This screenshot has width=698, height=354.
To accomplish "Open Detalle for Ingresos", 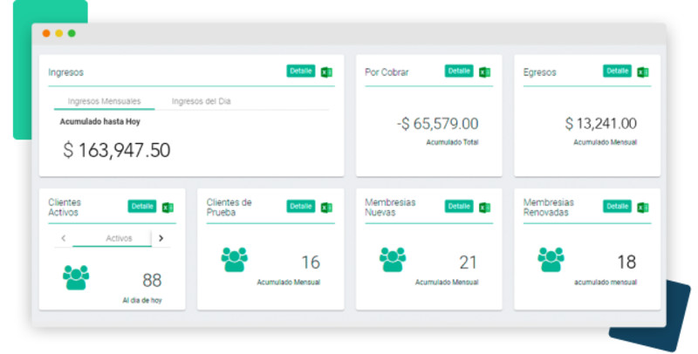I will pyautogui.click(x=301, y=71).
